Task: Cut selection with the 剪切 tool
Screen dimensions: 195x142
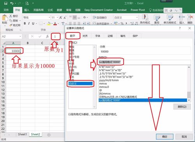Action: (14, 16)
